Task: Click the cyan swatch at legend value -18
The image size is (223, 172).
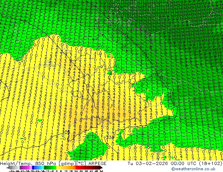Action: [43, 167]
